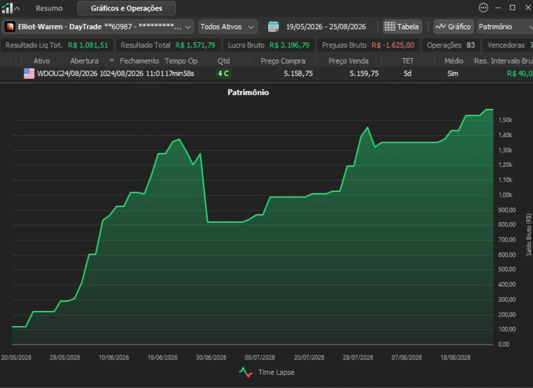Sort by the Médio column header

tap(454, 61)
